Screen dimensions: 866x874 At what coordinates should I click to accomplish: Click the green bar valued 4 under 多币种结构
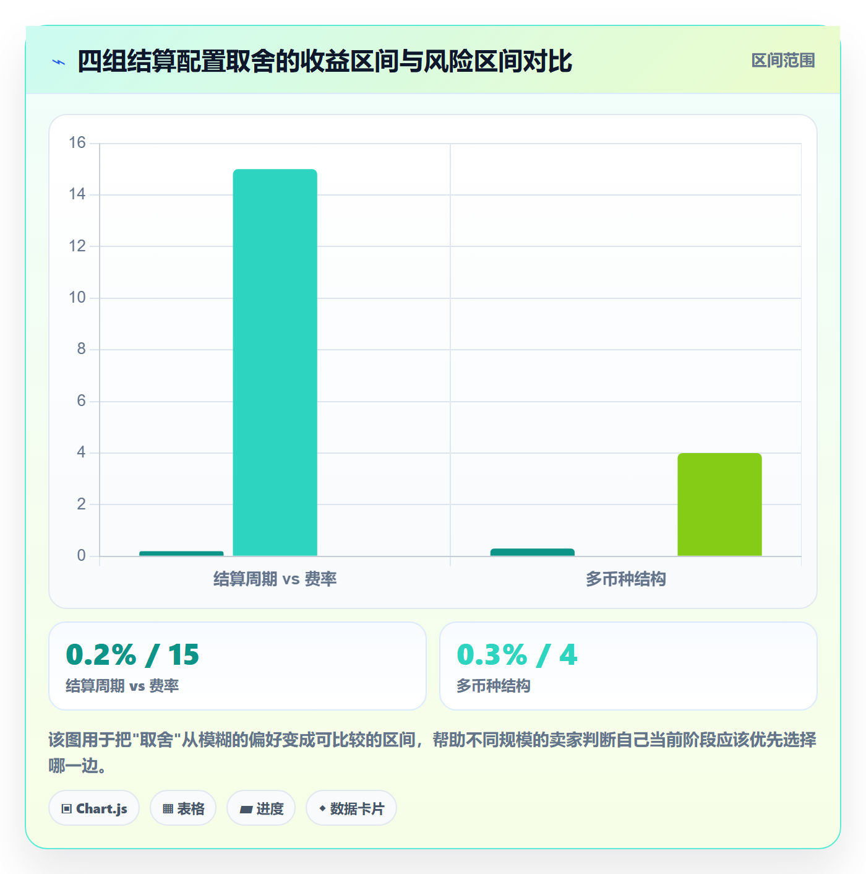coord(719,504)
